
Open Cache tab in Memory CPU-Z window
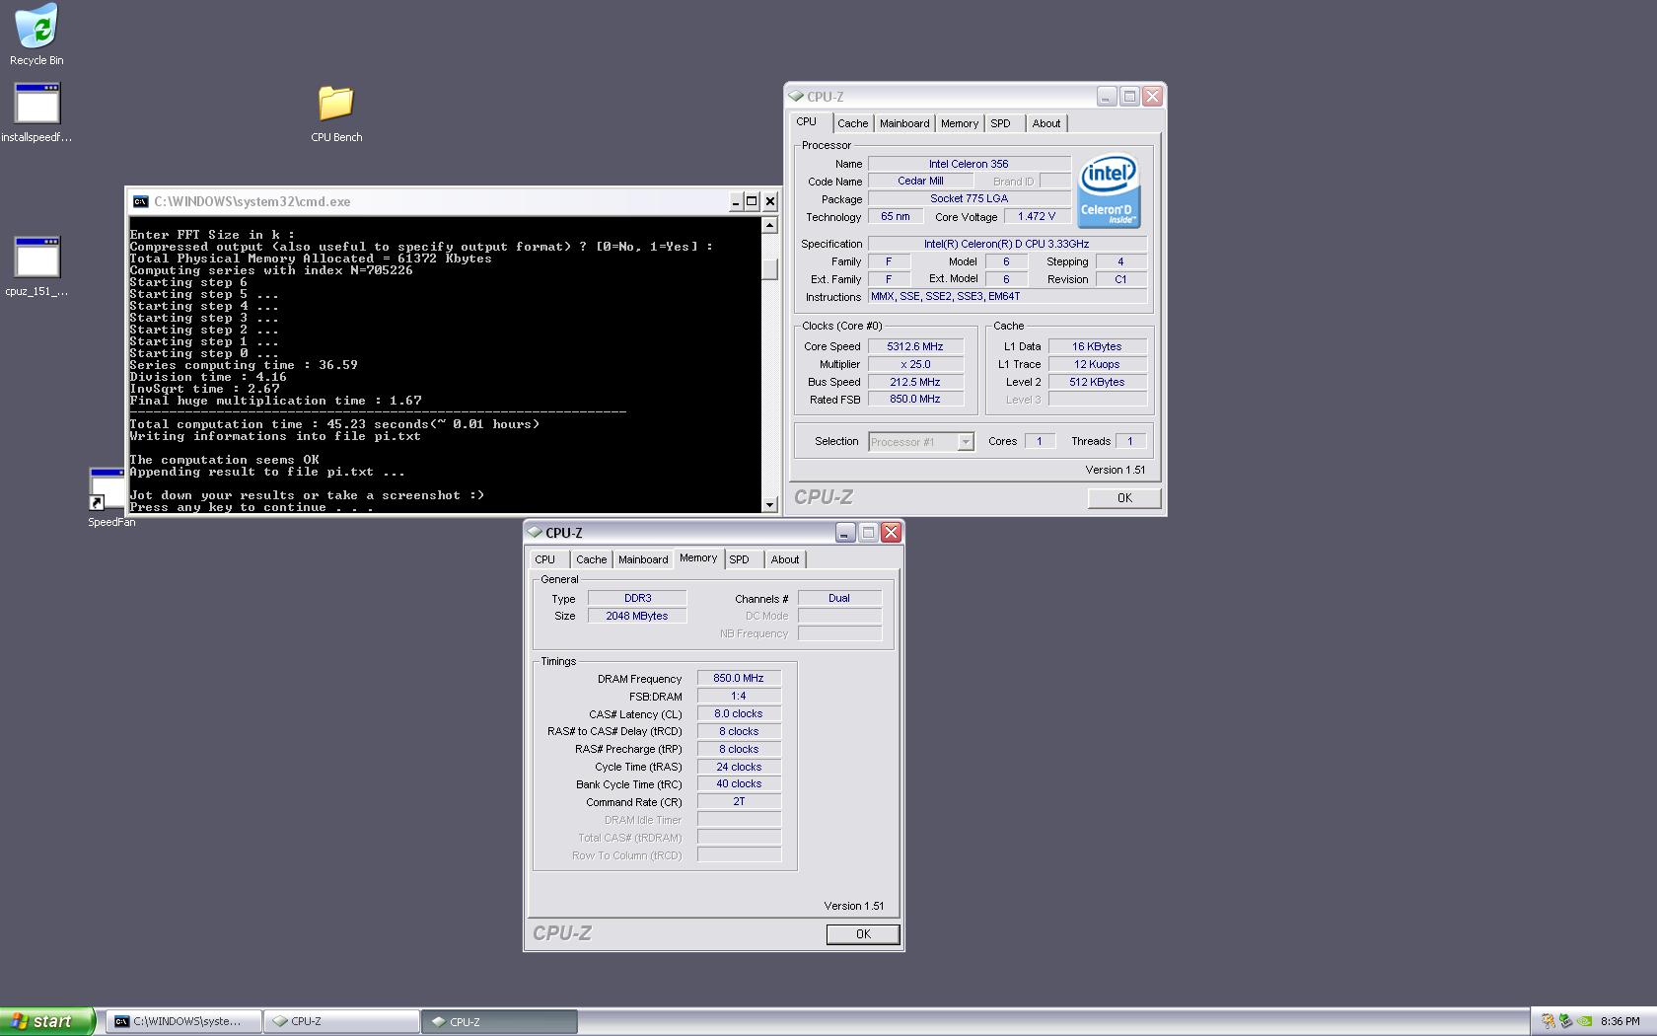[592, 559]
